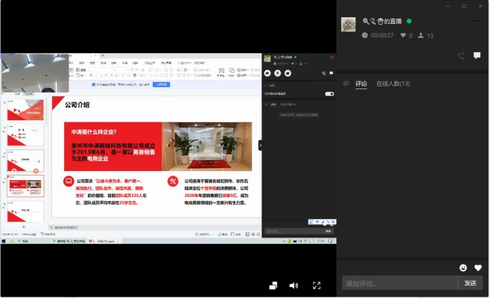Click the notes bar under the slide
The height and width of the screenshot is (298, 490).
(x=155, y=227)
